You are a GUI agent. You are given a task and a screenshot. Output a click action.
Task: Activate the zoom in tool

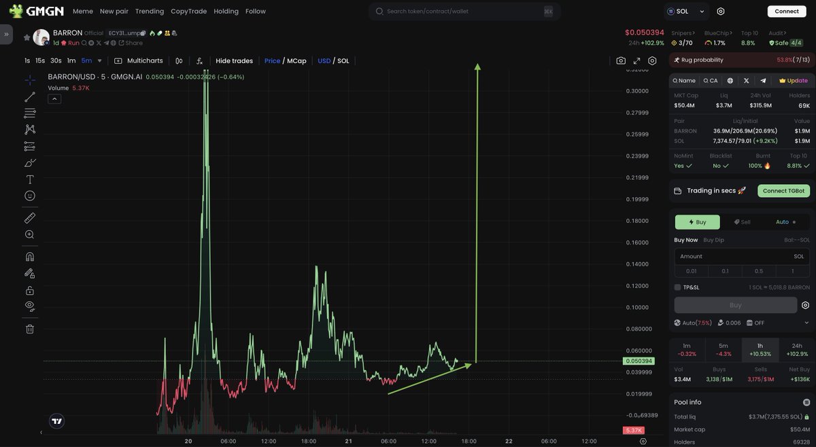(30, 234)
